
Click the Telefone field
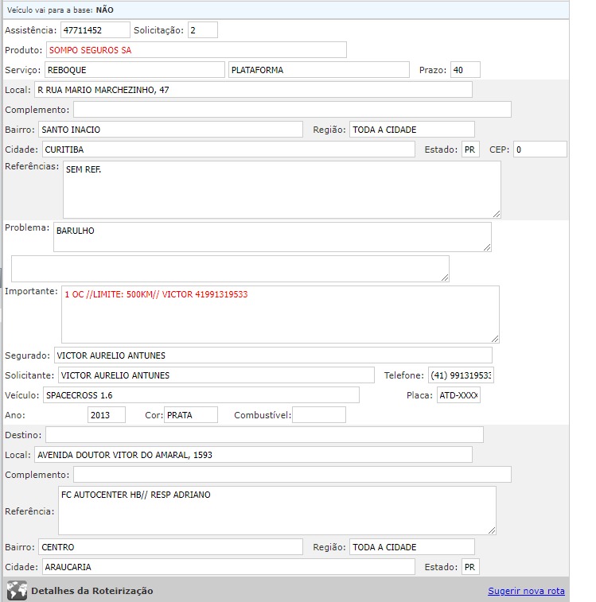click(460, 375)
